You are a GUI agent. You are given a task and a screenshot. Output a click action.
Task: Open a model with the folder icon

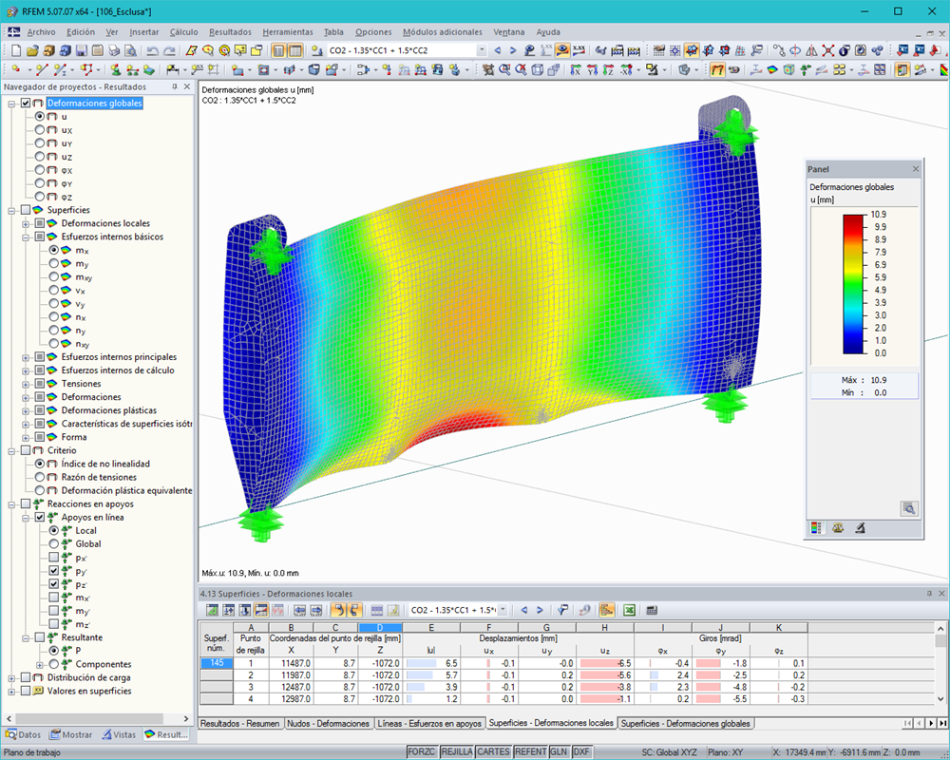32,50
